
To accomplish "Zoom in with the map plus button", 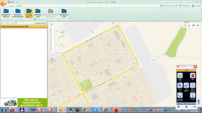I will coord(52,25).
